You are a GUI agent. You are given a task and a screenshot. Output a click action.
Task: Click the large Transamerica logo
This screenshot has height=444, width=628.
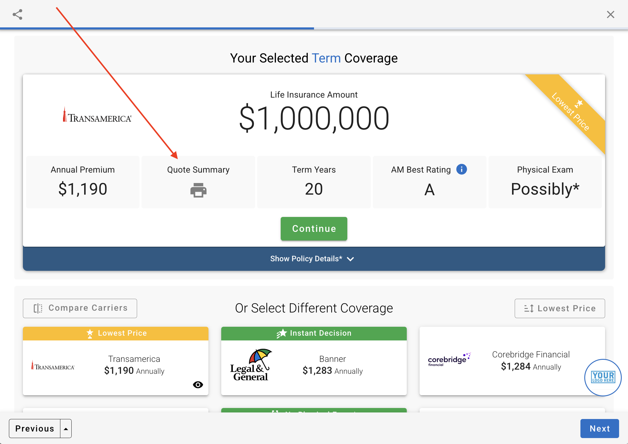click(x=97, y=115)
